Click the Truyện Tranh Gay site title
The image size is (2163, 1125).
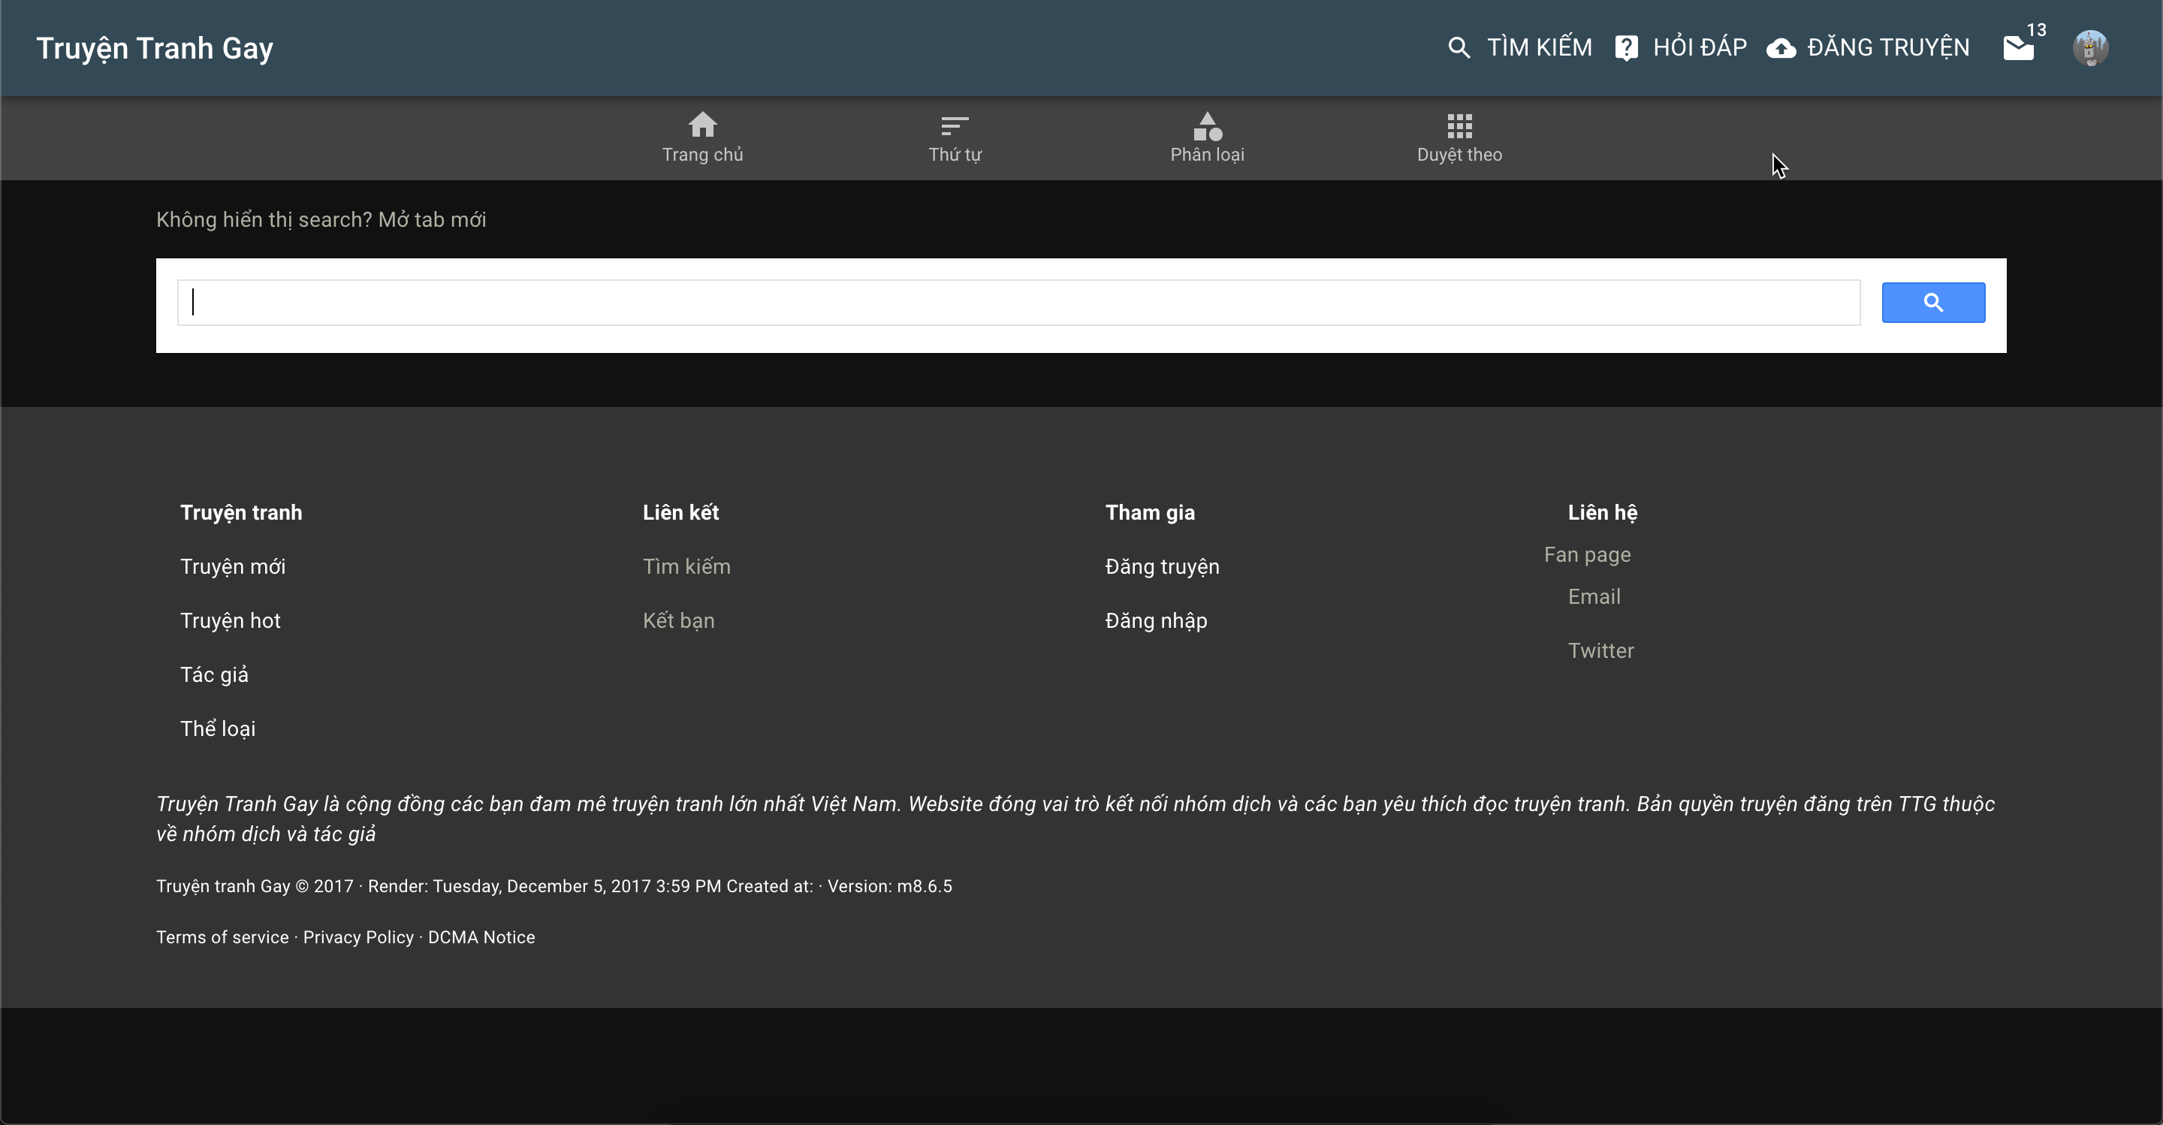(155, 49)
